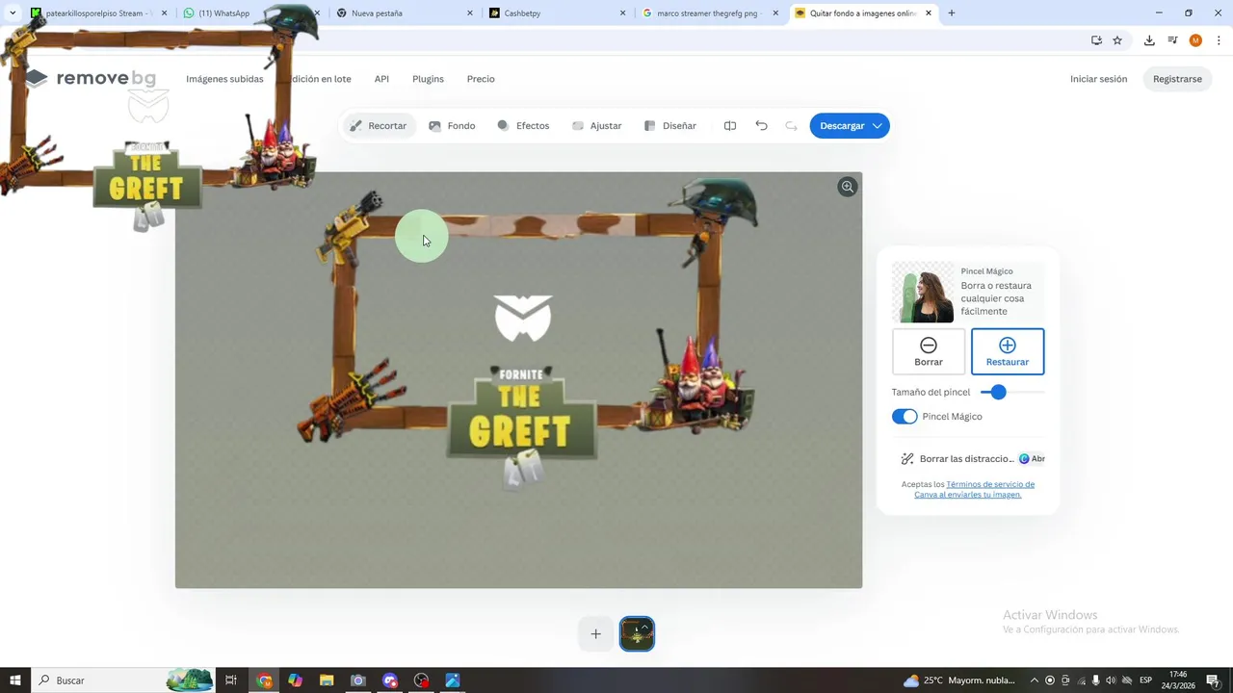1233x693 pixels.
Task: Open Imágenes subidas in navigation
Action: [x=224, y=79]
